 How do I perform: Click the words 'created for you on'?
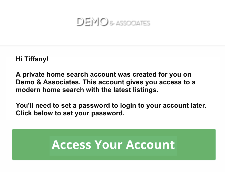tap(162, 75)
